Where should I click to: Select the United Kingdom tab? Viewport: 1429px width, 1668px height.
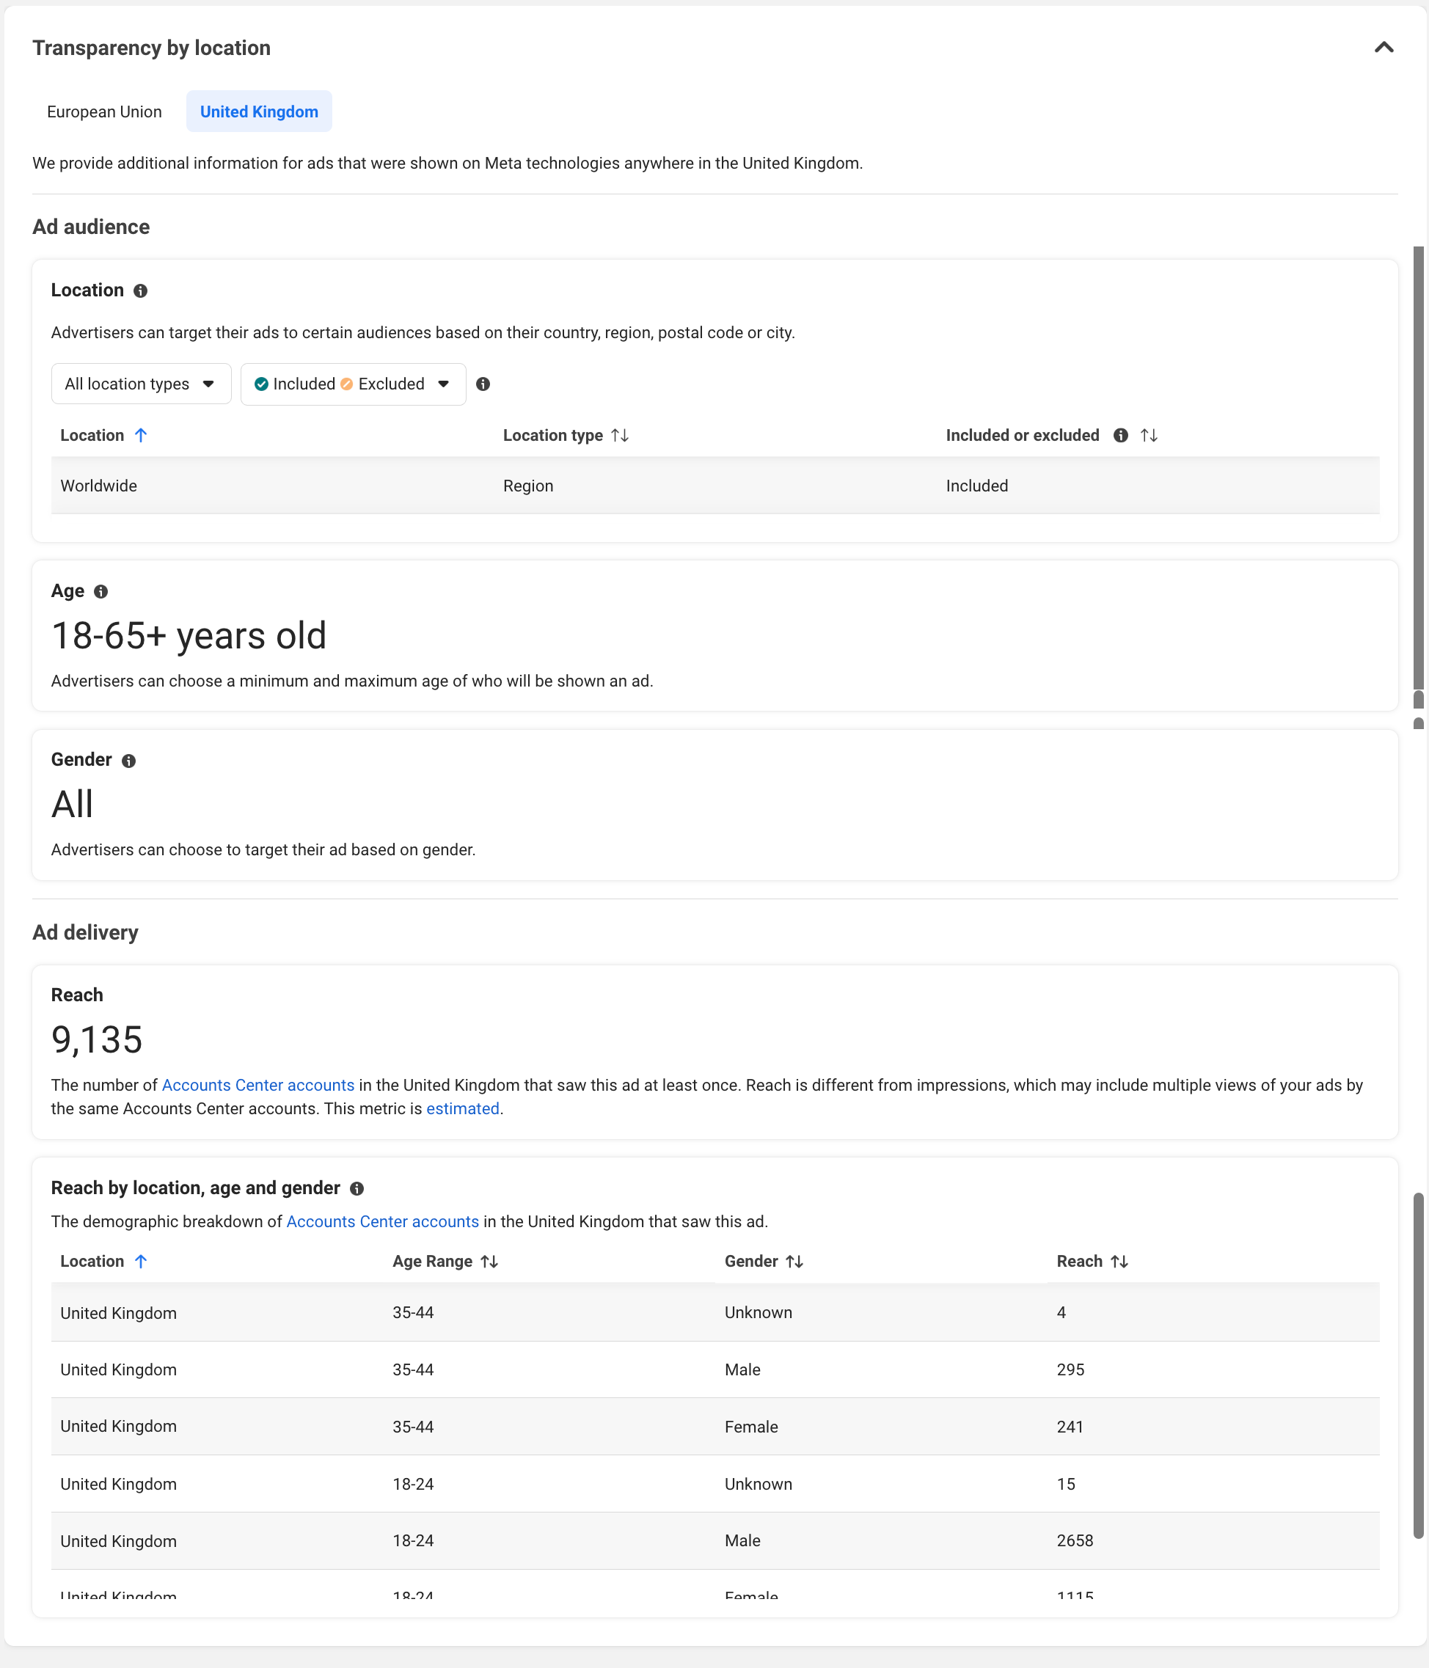coord(258,111)
